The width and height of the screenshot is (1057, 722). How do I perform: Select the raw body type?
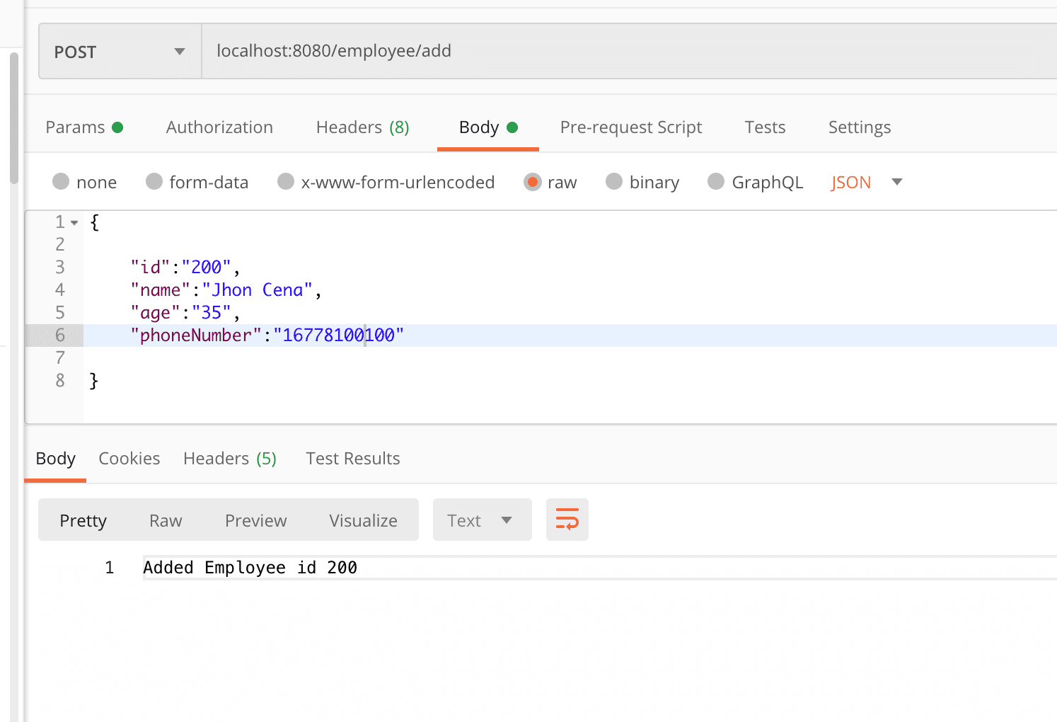click(x=550, y=182)
